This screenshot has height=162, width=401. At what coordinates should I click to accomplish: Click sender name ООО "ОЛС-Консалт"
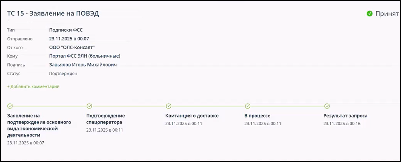pyautogui.click(x=69, y=47)
